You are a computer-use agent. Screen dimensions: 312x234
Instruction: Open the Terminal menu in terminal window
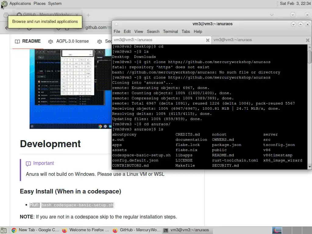170,31
